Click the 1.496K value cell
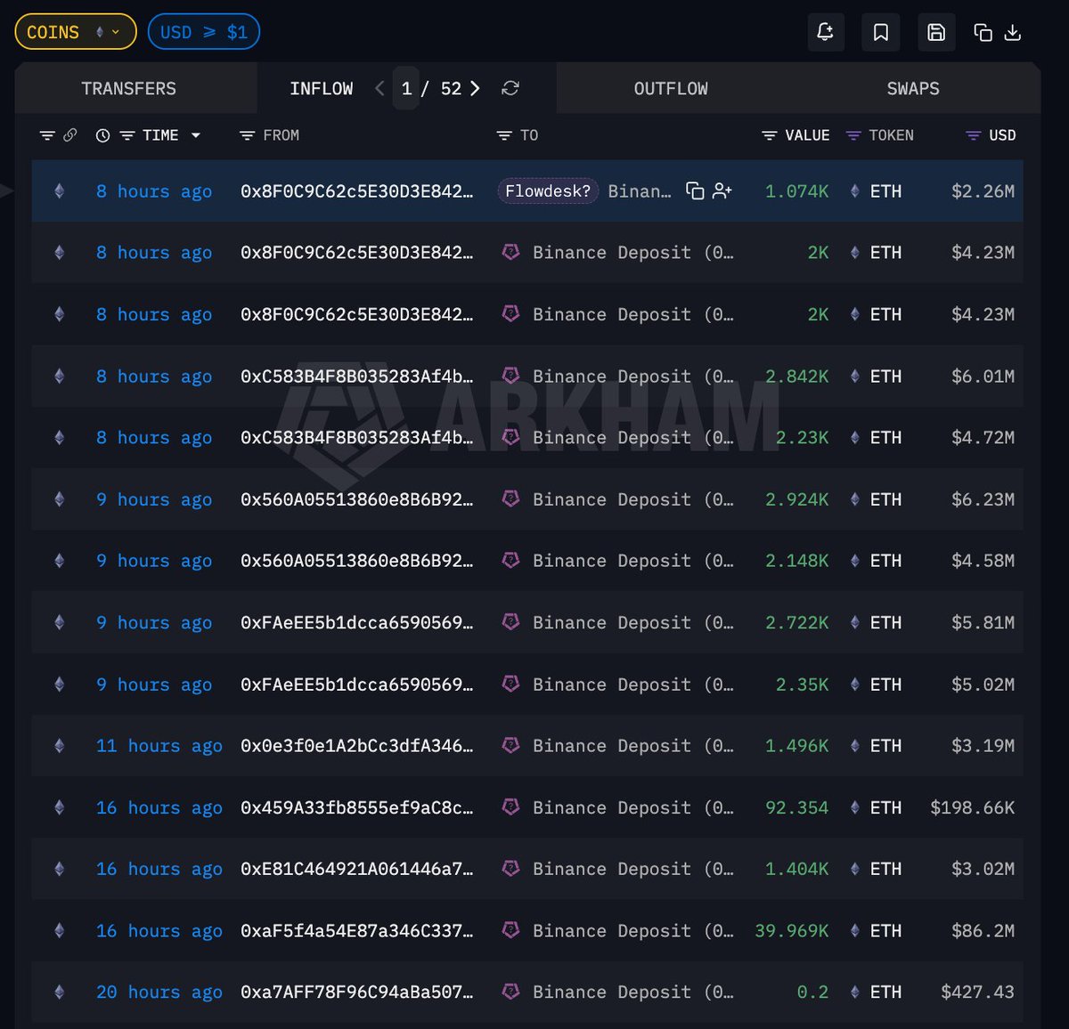Screen dimensions: 1069x1029 797,746
